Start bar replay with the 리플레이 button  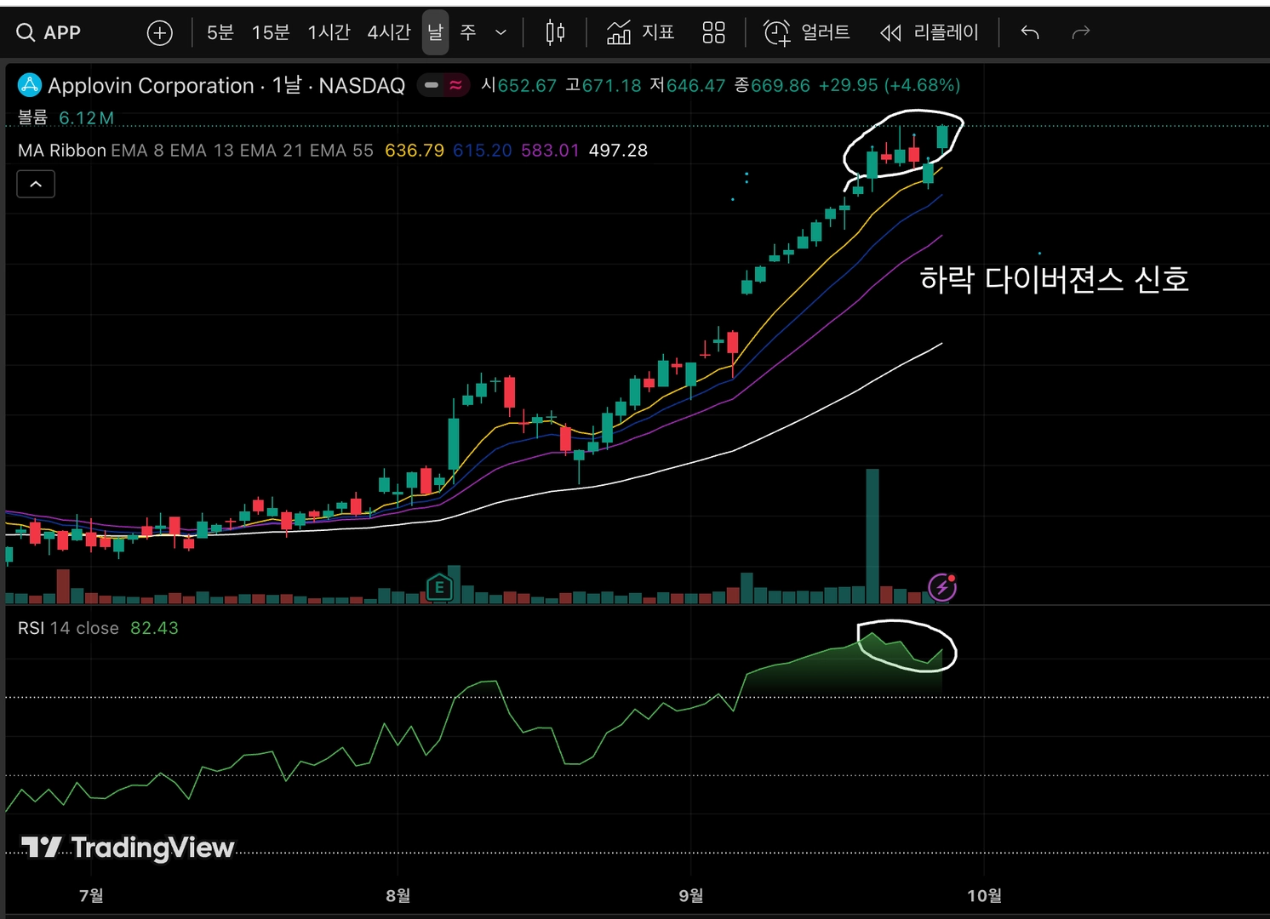(x=929, y=32)
